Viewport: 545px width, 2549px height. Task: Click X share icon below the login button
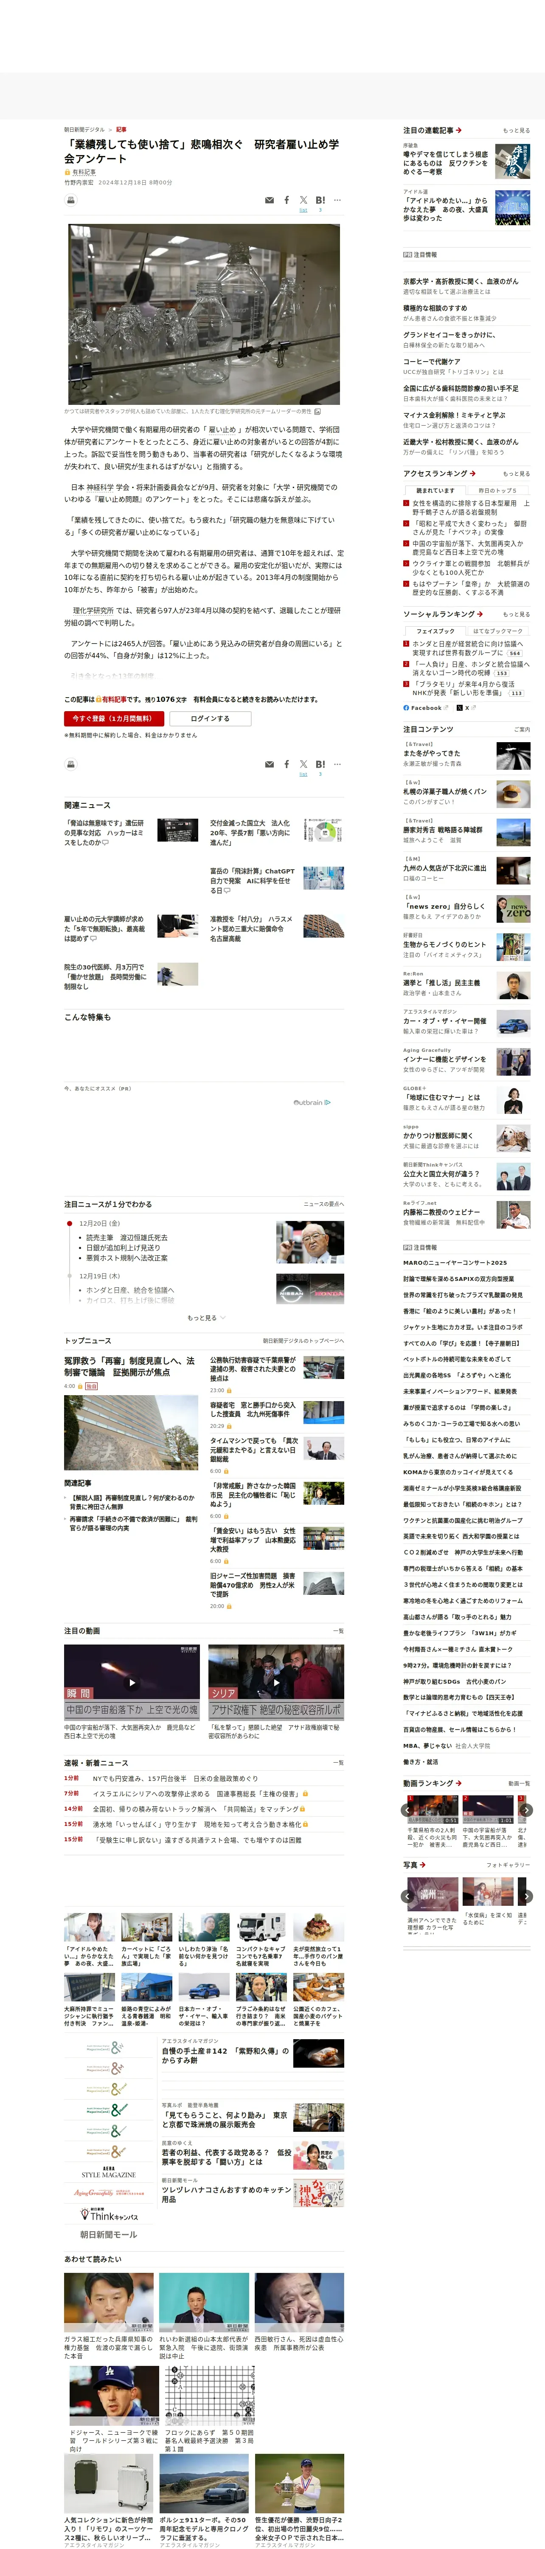(303, 764)
